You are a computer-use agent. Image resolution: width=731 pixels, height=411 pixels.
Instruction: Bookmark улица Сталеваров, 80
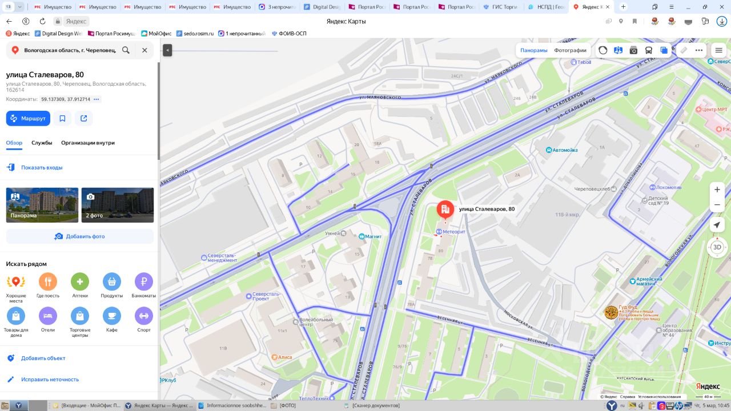pos(62,118)
